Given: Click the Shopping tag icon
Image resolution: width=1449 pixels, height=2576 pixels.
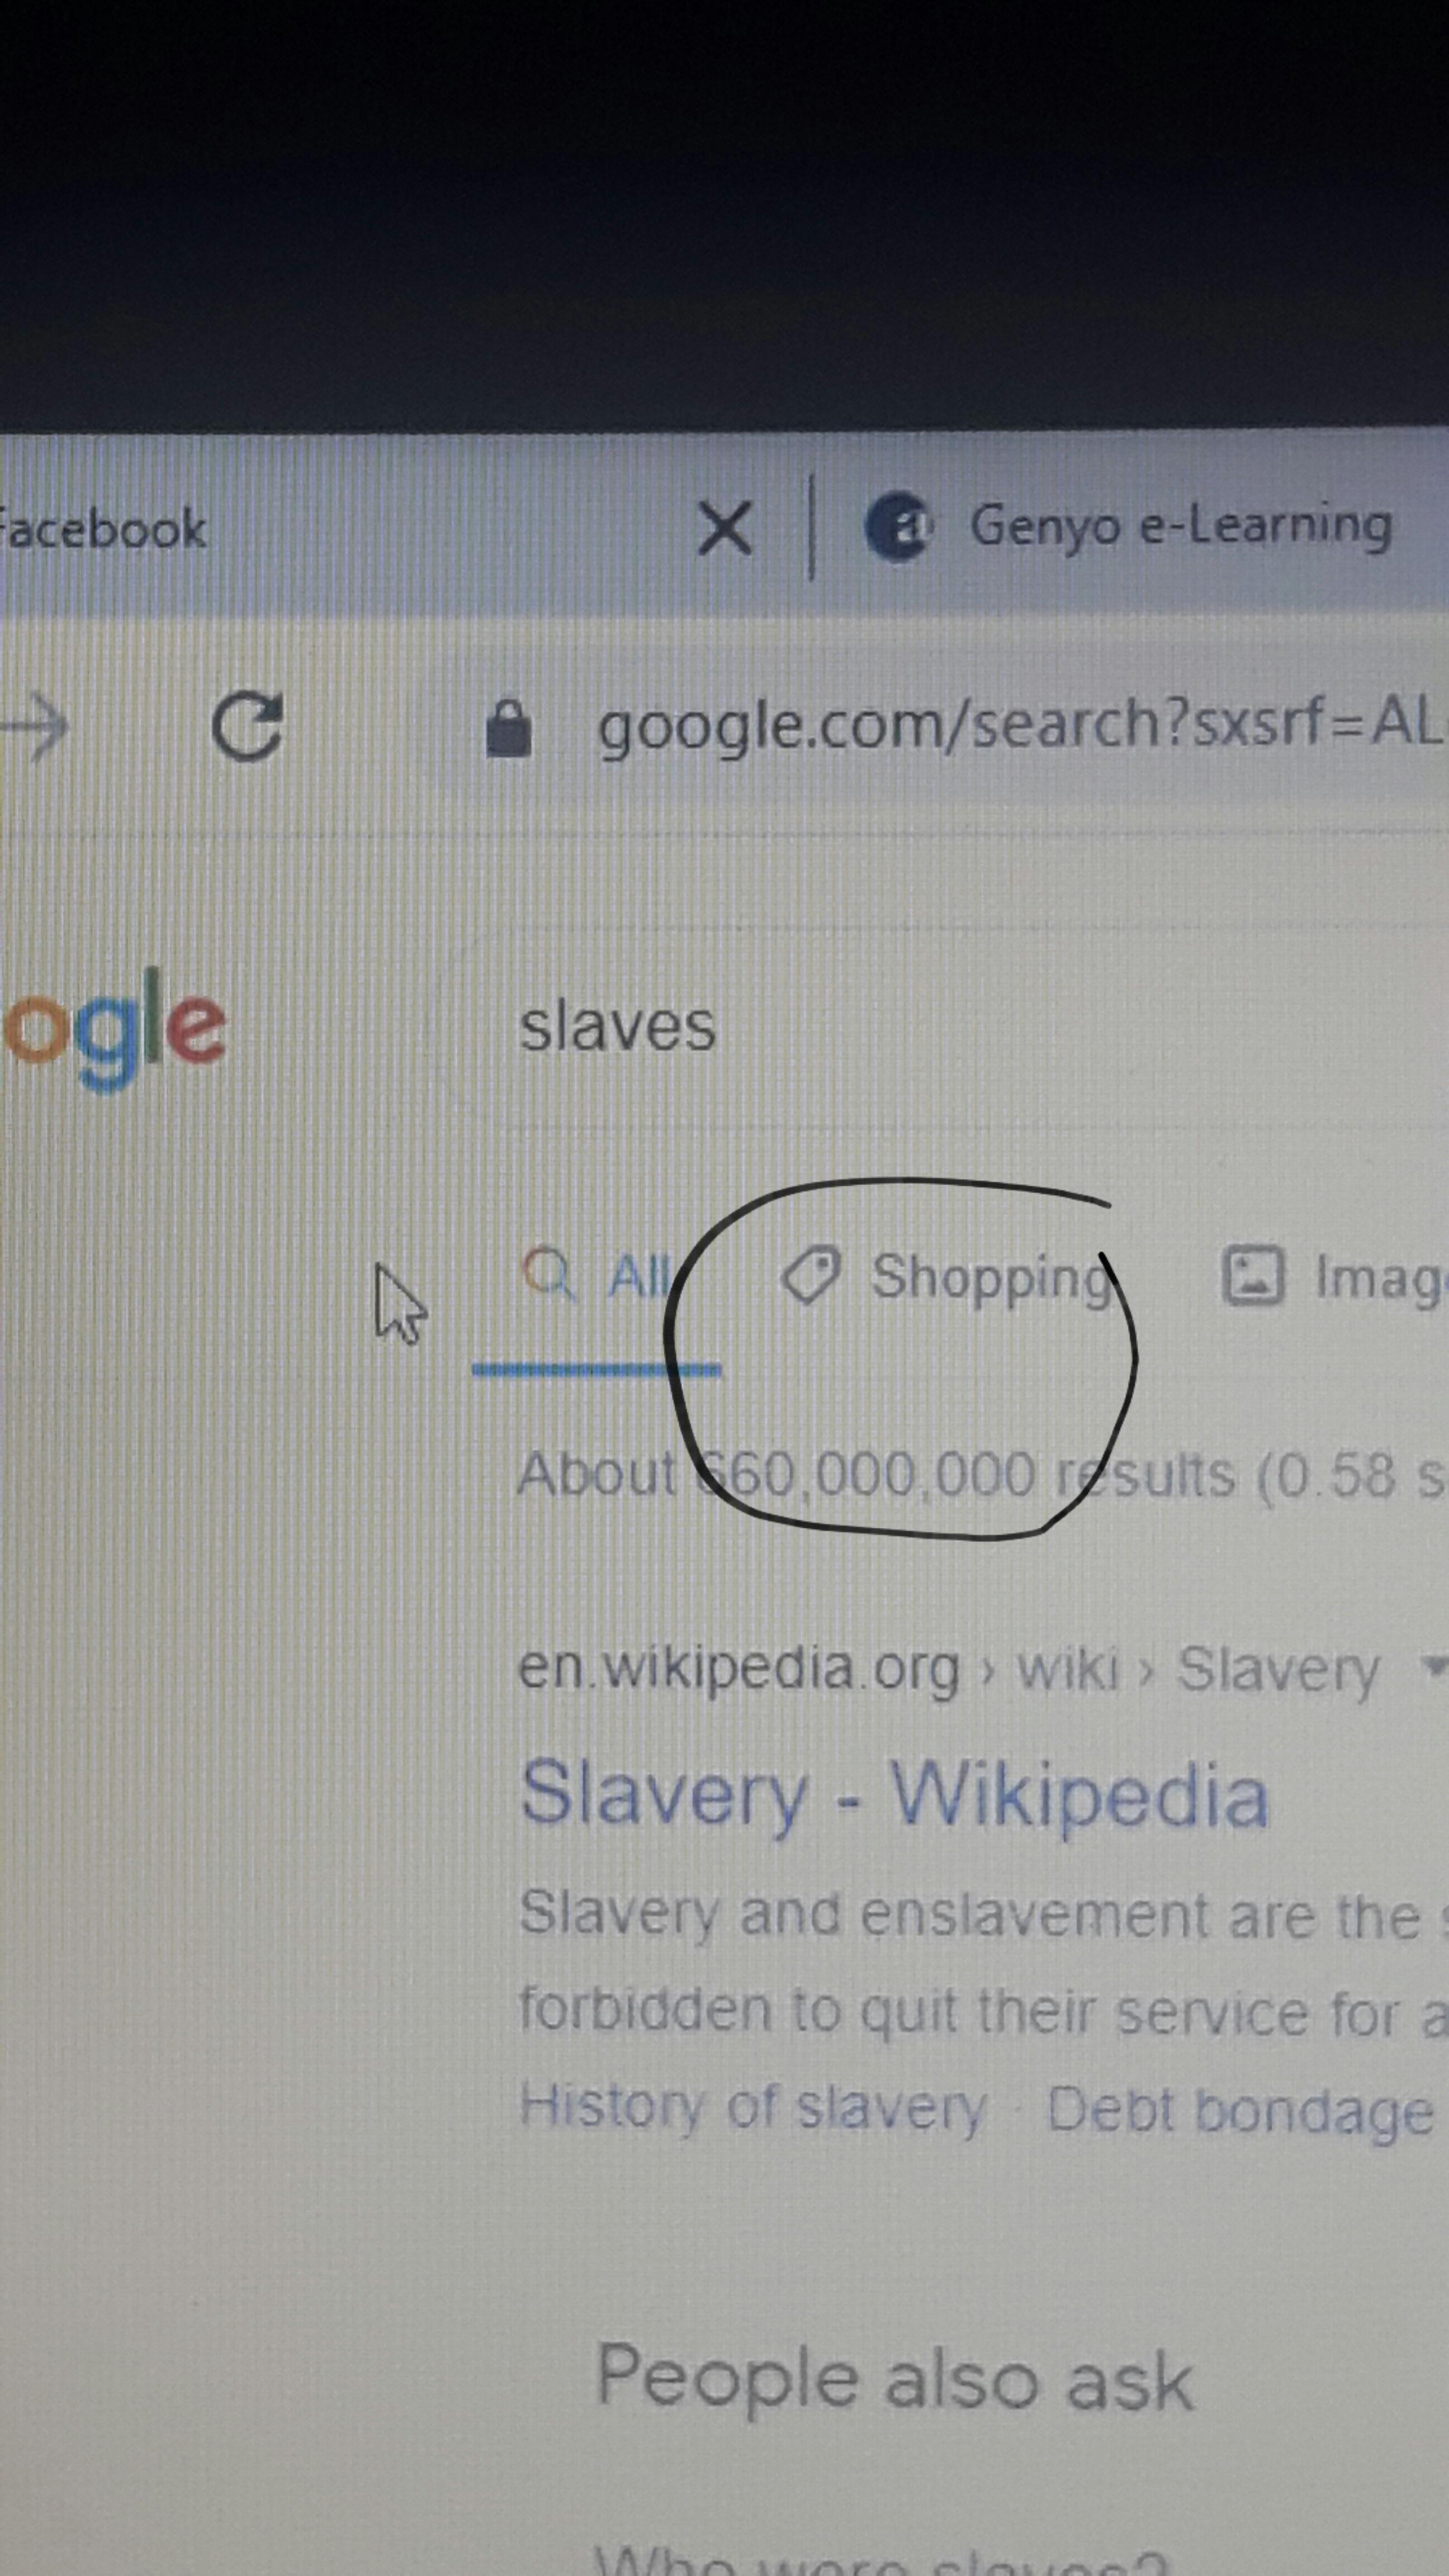Looking at the screenshot, I should [811, 1276].
